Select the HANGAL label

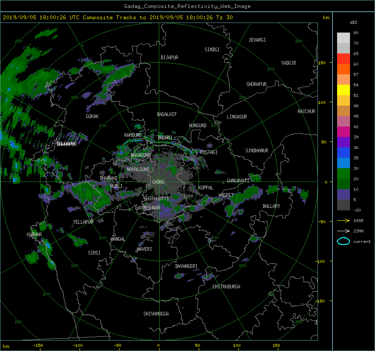117,239
